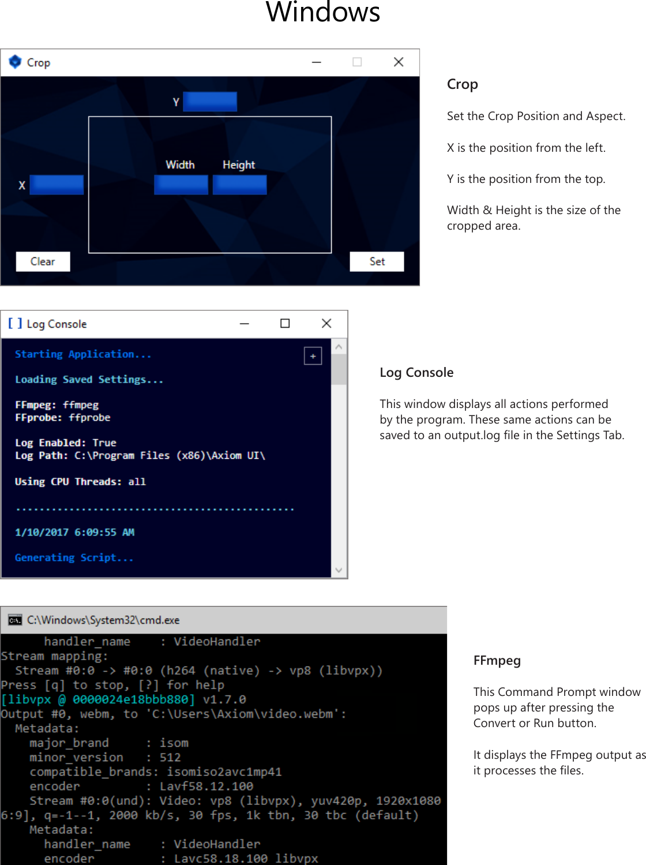Click the cmd.exe icon in the FFmpeg window
This screenshot has width=646, height=865.
pyautogui.click(x=14, y=620)
